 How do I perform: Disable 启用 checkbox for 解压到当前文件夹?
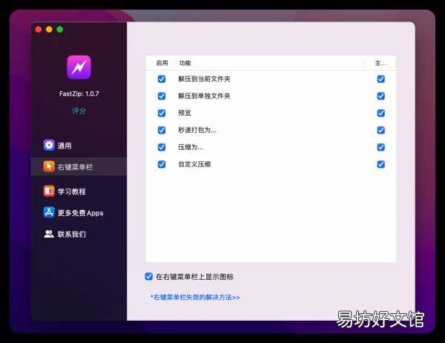pos(162,79)
